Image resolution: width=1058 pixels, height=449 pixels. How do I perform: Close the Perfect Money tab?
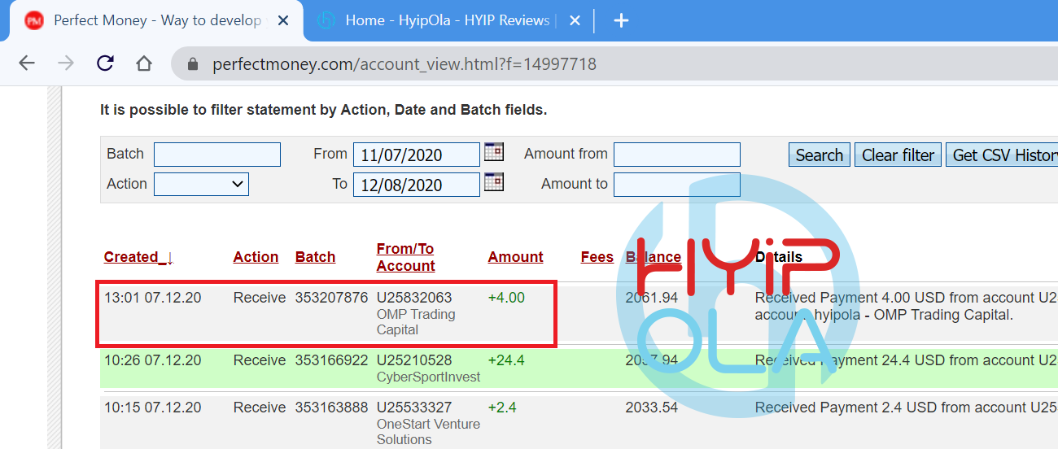[283, 20]
